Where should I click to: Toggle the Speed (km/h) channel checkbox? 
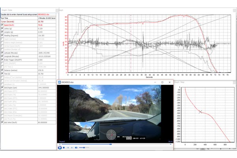2,25
